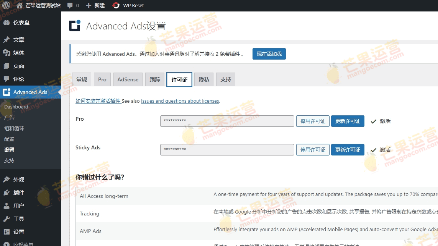Open WP Reset icon in admin bar
The height and width of the screenshot is (246, 438).
[x=116, y=6]
